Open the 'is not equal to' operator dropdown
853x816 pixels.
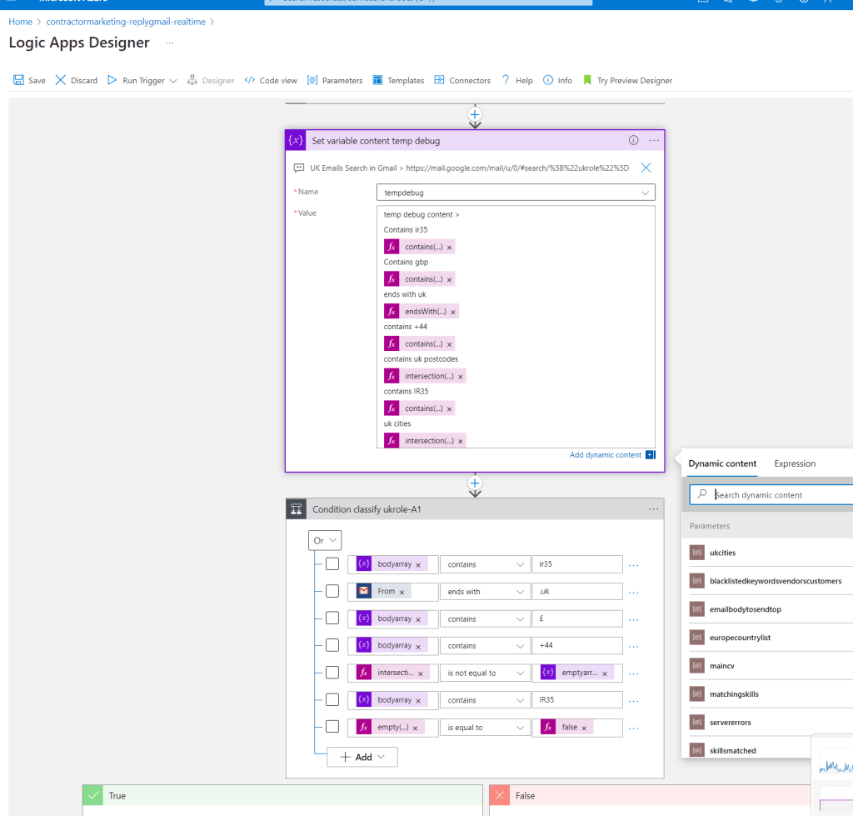click(486, 673)
